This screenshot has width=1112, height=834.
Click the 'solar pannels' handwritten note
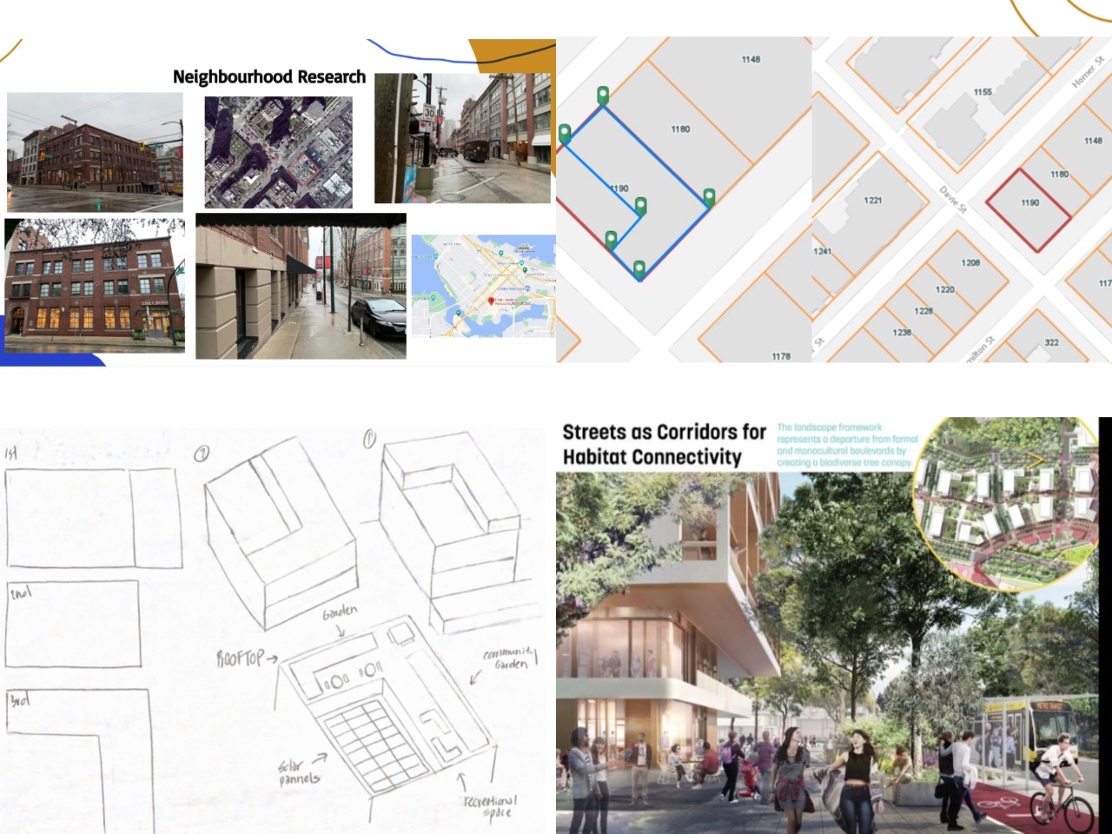click(x=299, y=773)
